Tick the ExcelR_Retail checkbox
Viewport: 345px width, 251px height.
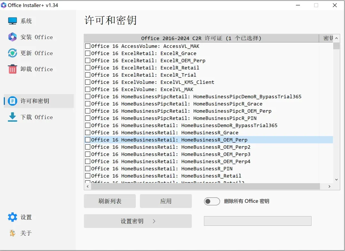point(88,68)
